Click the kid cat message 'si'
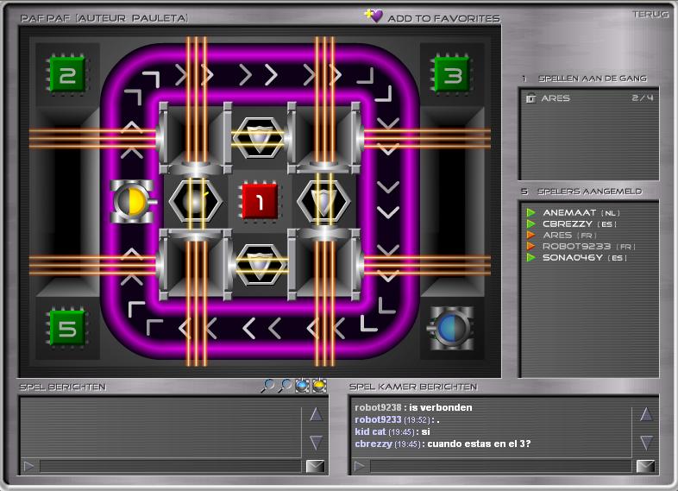Image resolution: width=678 pixels, height=491 pixels. (x=392, y=431)
